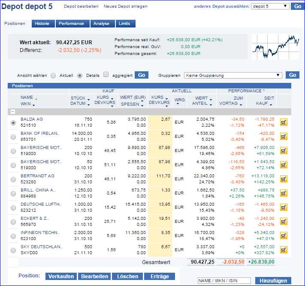Click the Bearbeiten button
Image resolution: width=305 pixels, height=286 pixels.
pos(94,276)
